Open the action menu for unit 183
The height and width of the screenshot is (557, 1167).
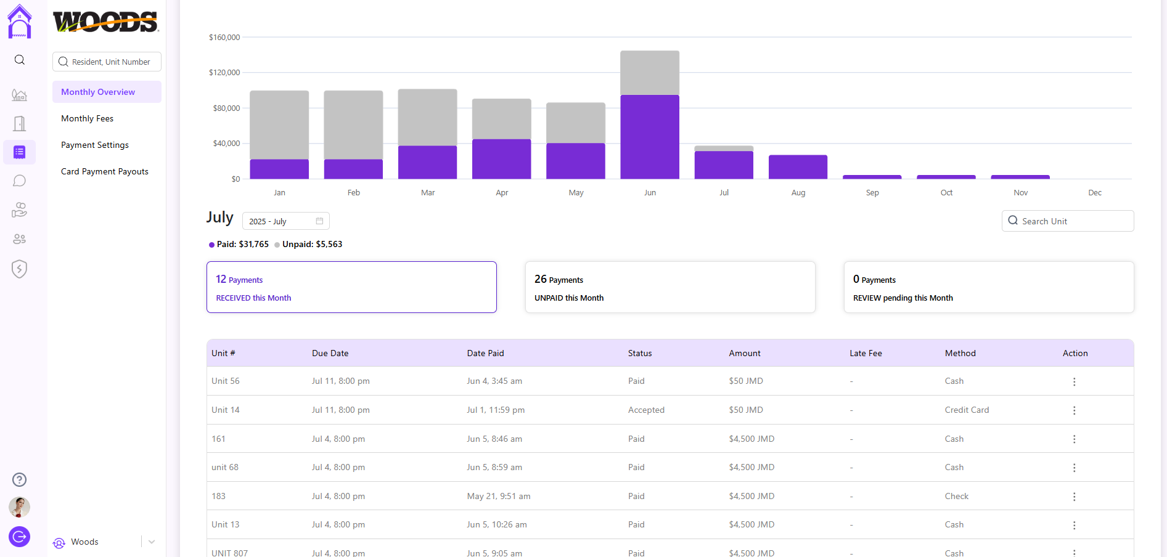(1074, 497)
